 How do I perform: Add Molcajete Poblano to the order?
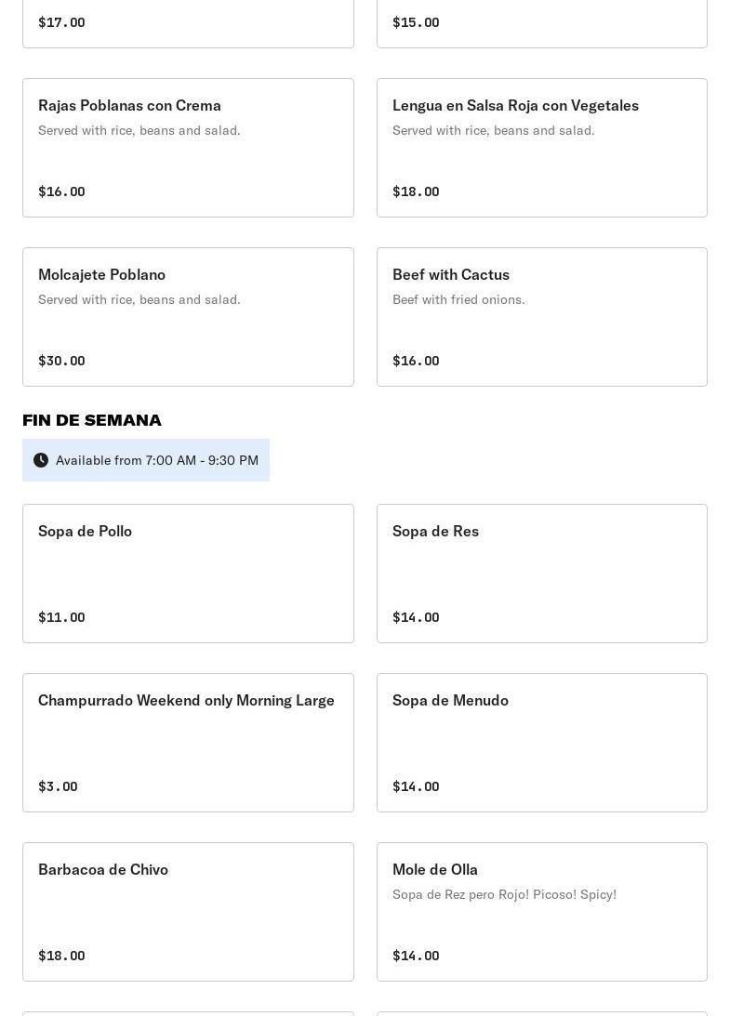pyautogui.click(x=188, y=317)
